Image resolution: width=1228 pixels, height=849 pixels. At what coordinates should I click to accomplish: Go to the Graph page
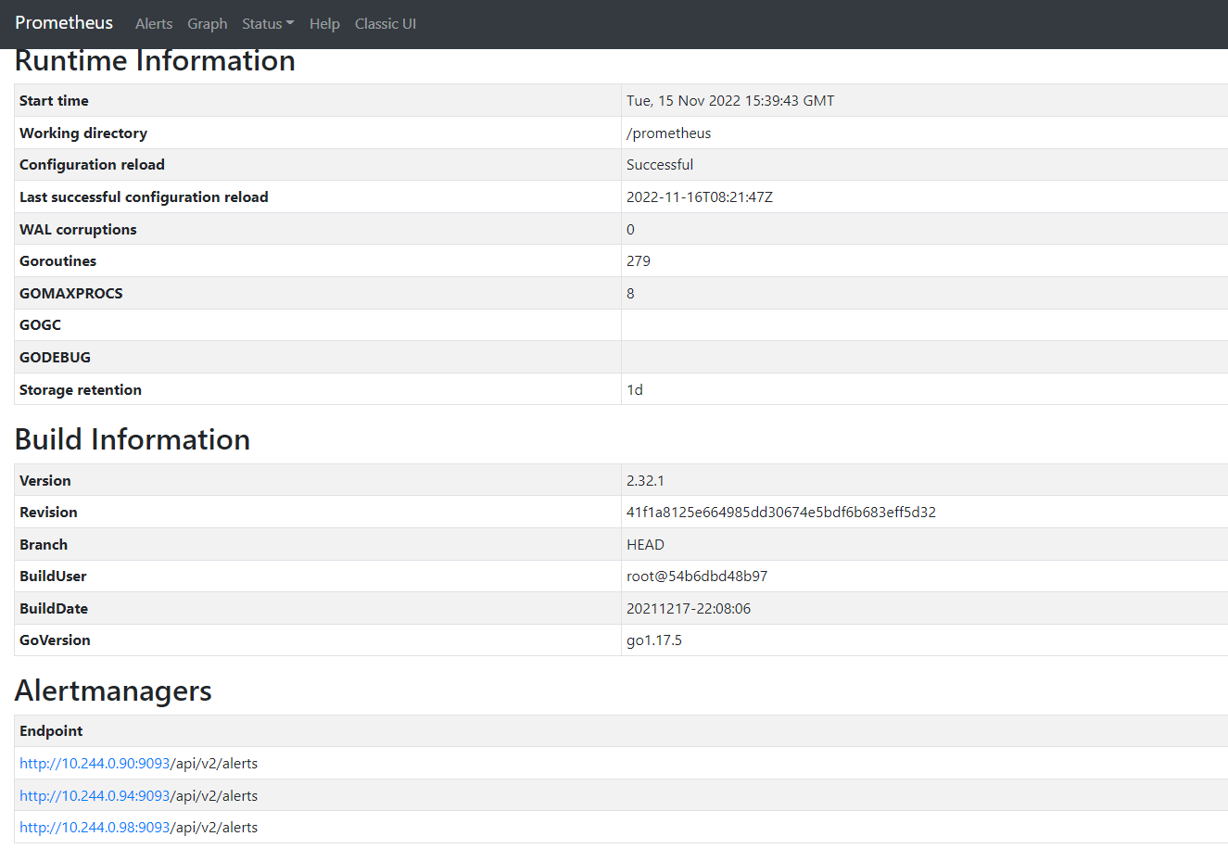tap(208, 24)
